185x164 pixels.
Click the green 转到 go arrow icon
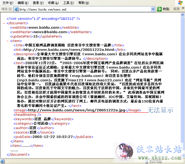tap(159, 9)
